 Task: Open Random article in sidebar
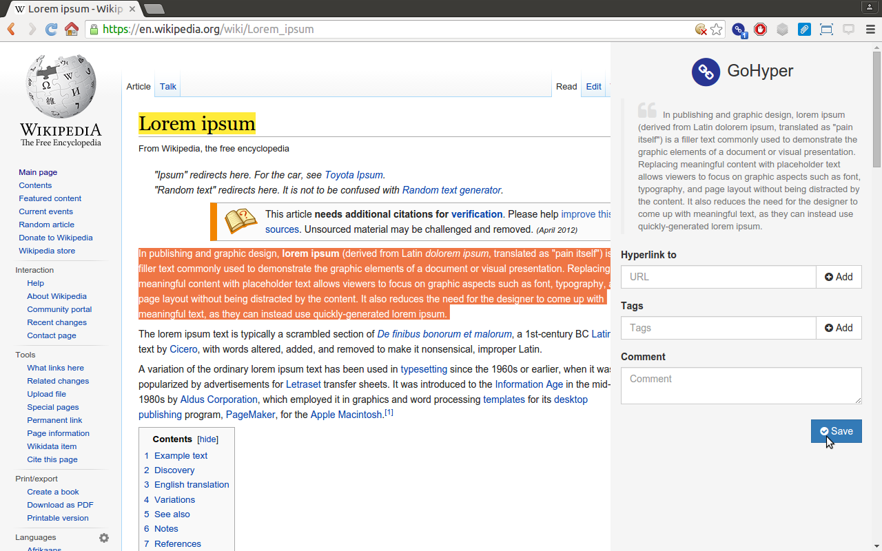coord(46,225)
